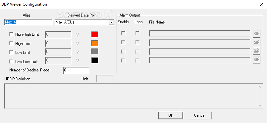Enable the High Limit checkbox
Viewport: 267px width, 123px height.
11,44
